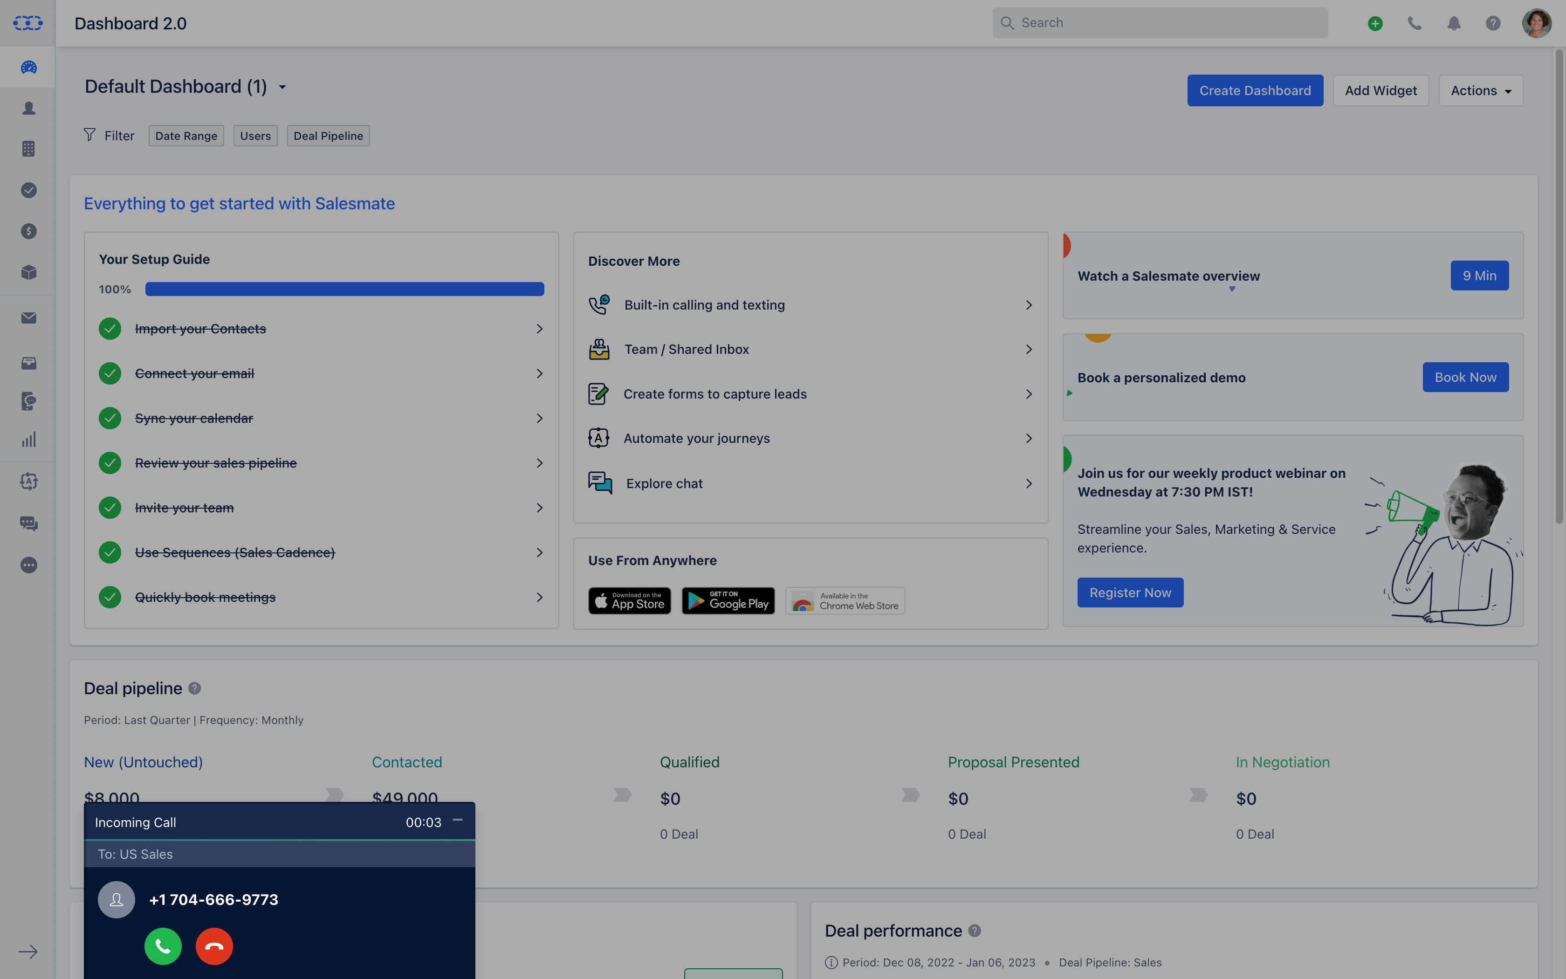The width and height of the screenshot is (1566, 979).
Task: Expand Automate your journeys chevron
Action: (1029, 438)
